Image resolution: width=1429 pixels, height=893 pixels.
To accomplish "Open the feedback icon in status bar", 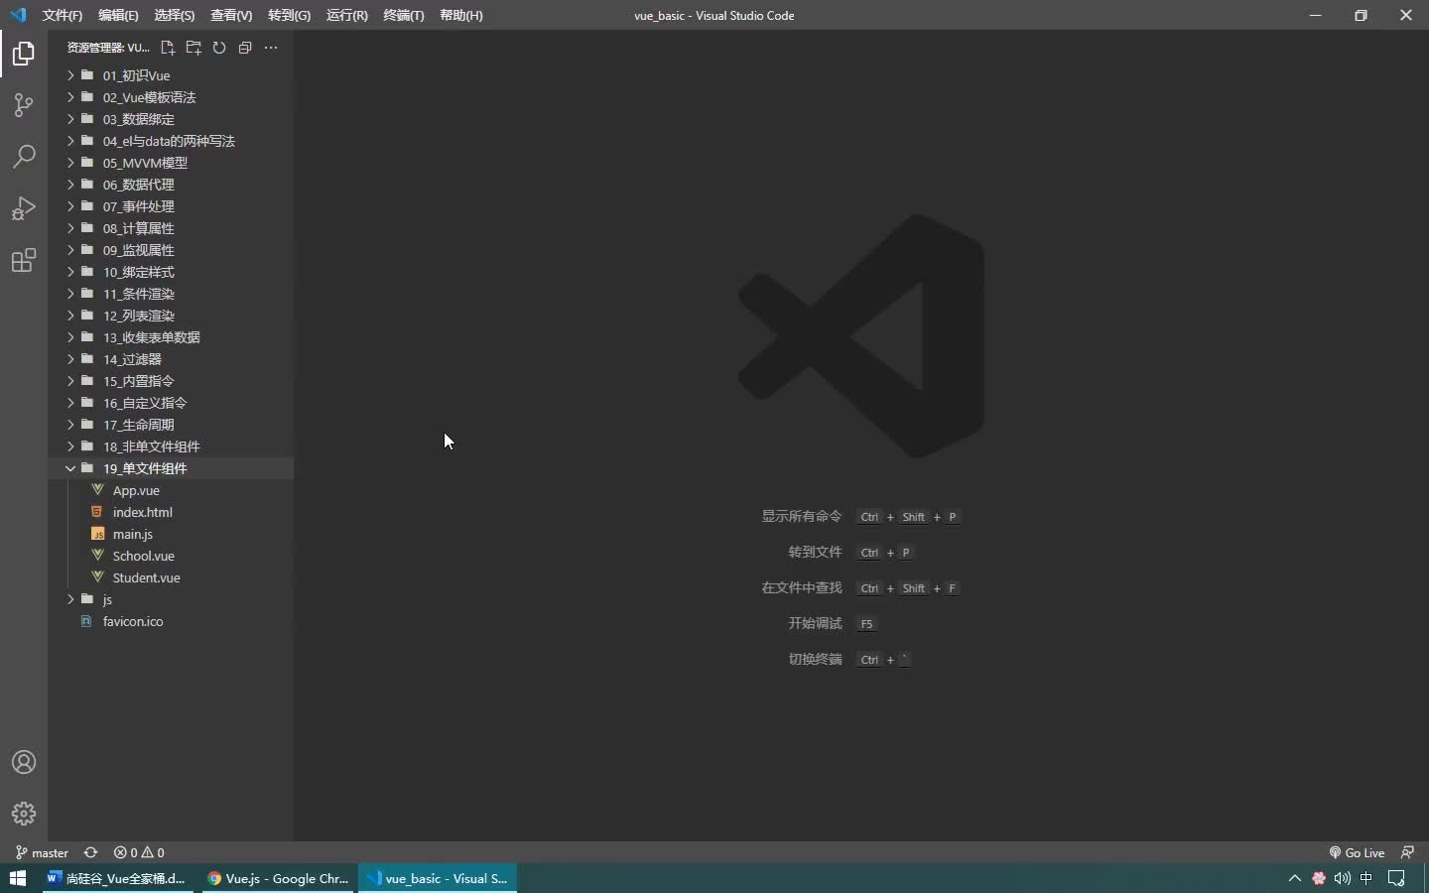I will pos(1407,852).
